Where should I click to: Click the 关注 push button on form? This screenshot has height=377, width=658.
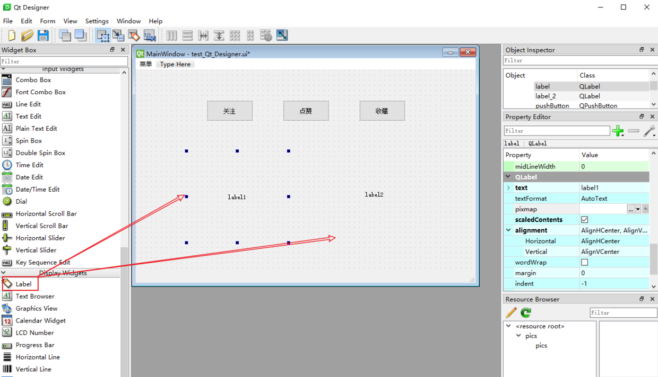pos(229,111)
